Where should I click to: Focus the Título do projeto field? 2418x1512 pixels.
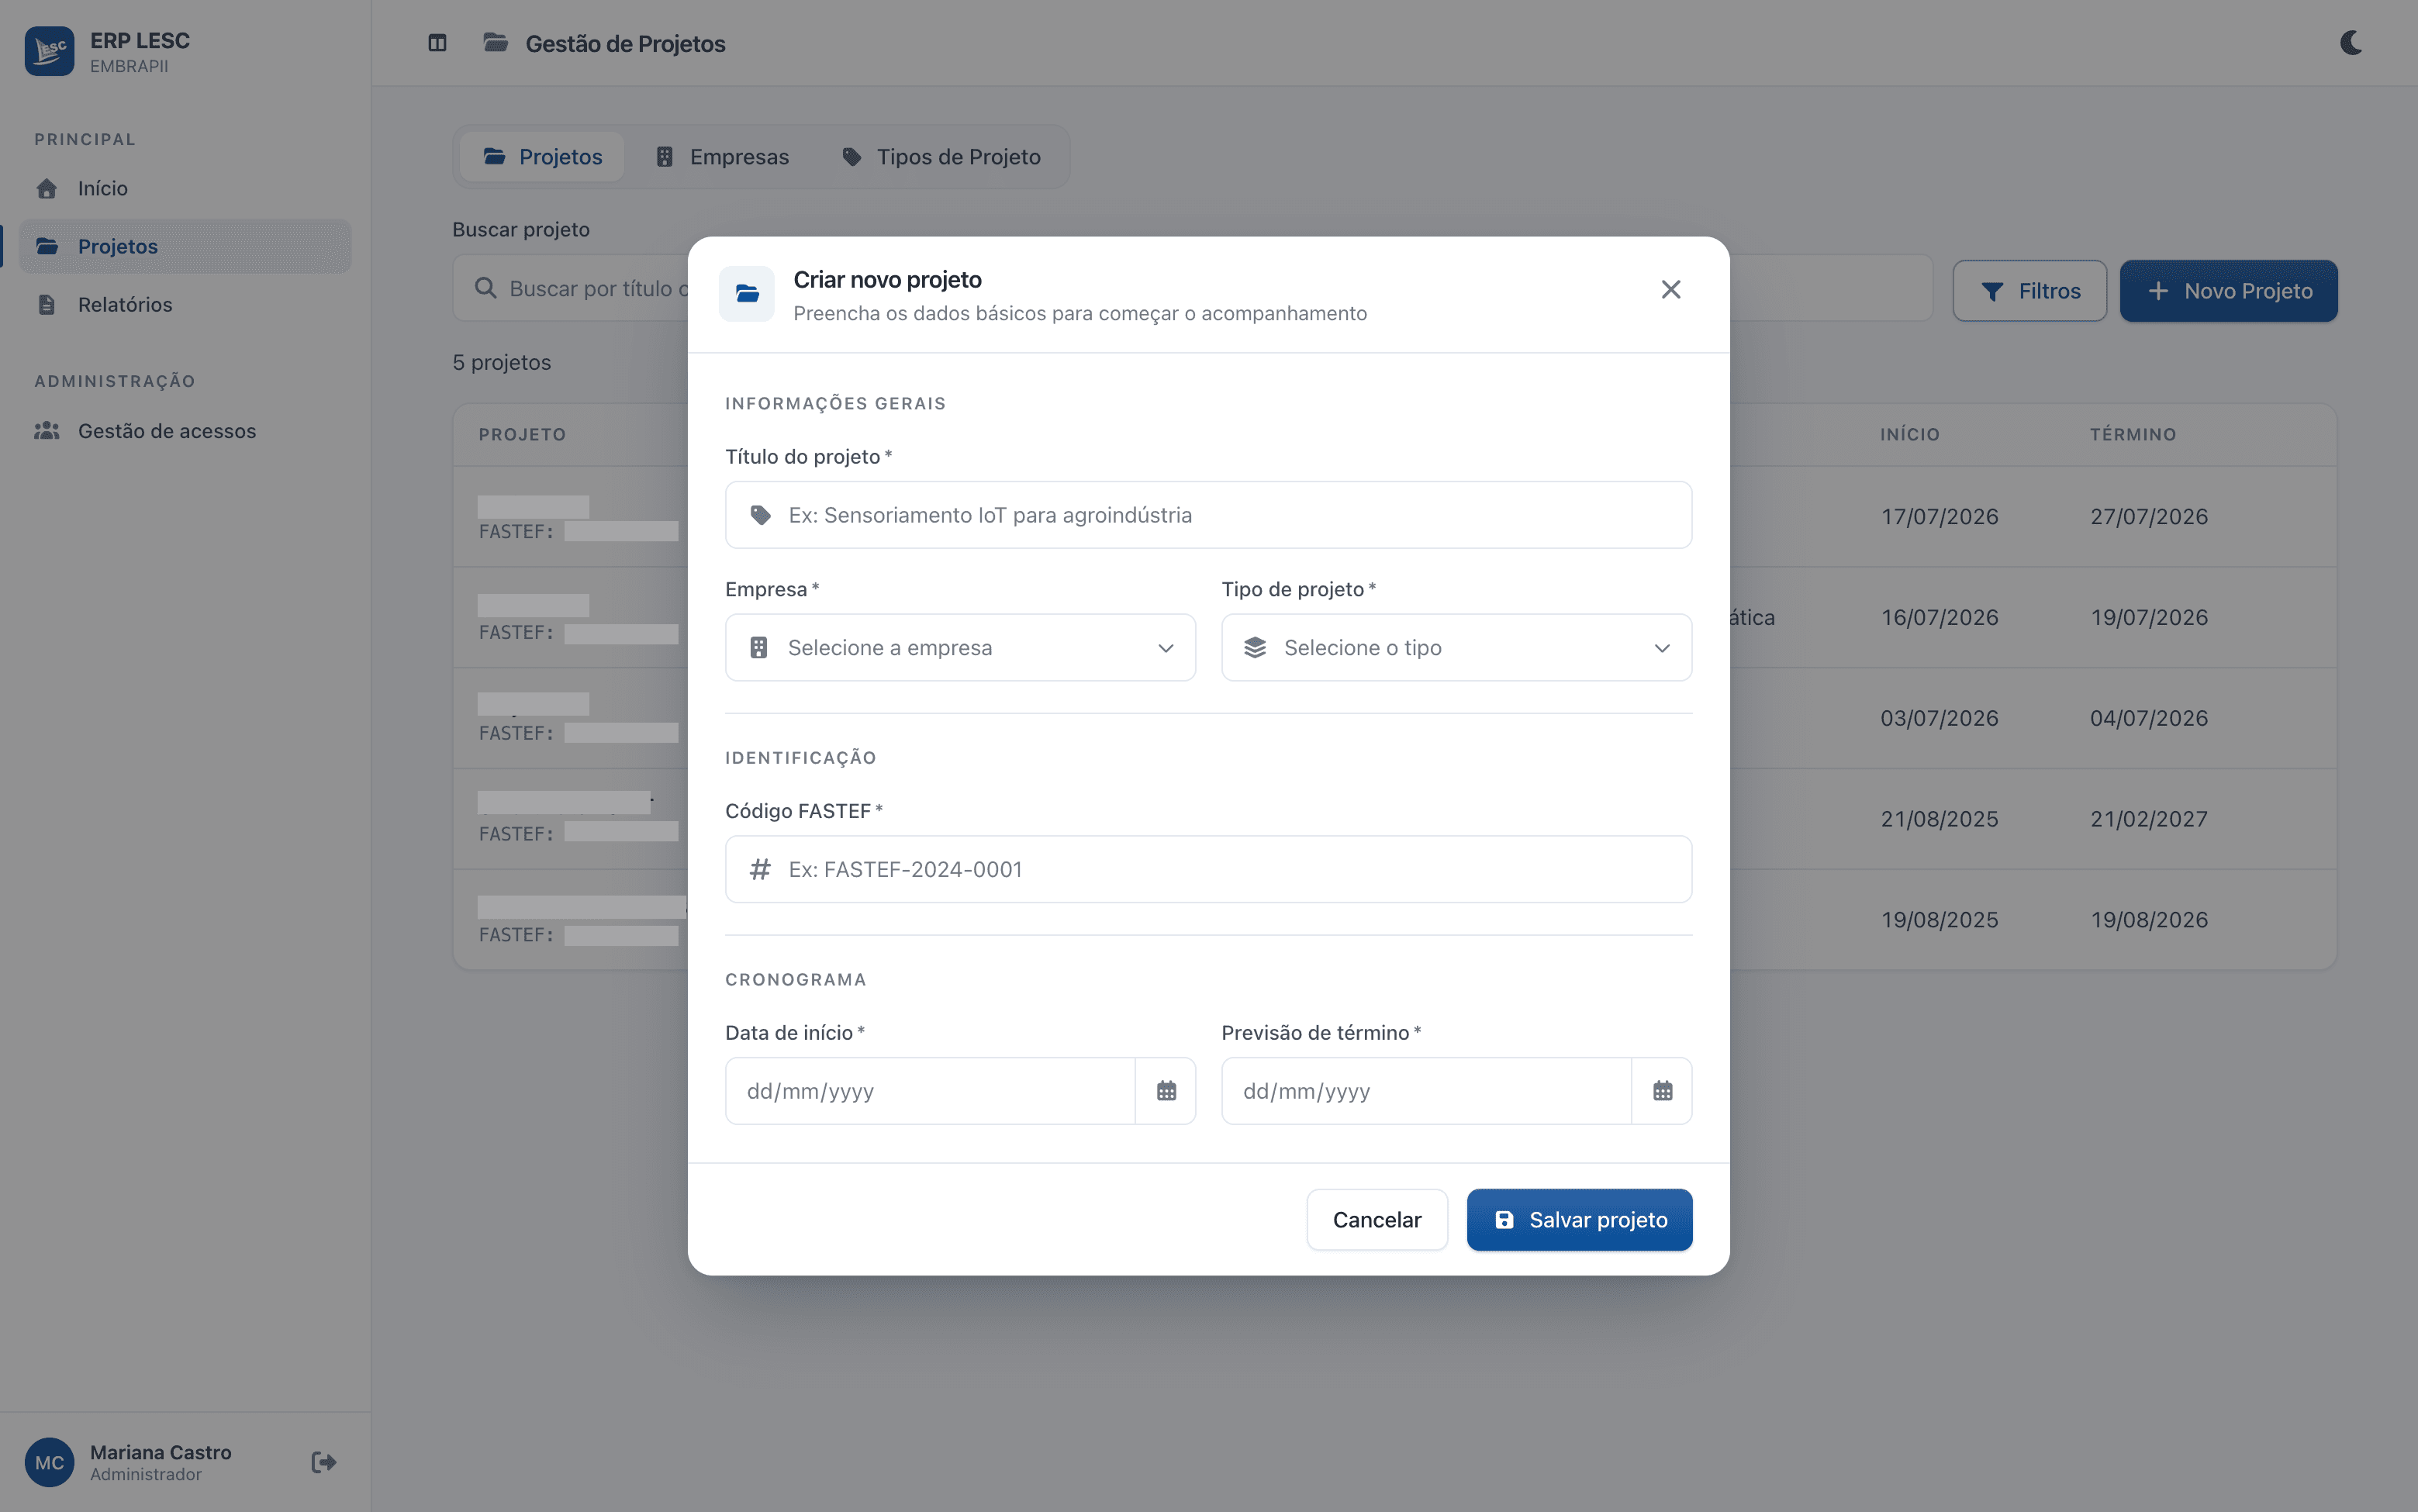click(1208, 515)
